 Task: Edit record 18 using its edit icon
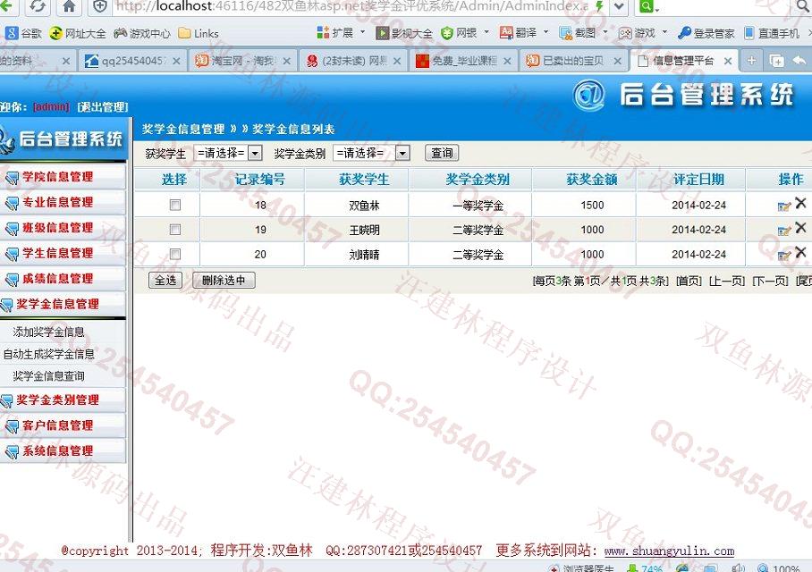[x=784, y=206]
